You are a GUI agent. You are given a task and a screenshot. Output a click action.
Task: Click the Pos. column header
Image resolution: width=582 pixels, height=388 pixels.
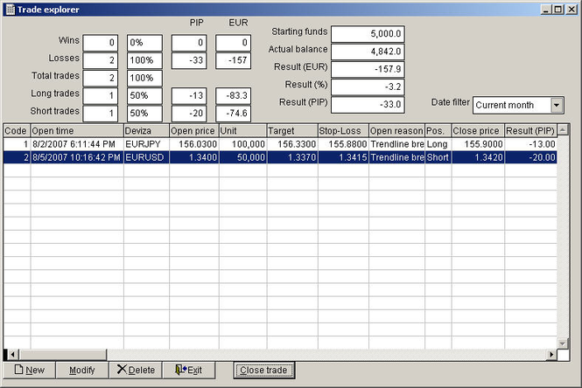click(438, 131)
